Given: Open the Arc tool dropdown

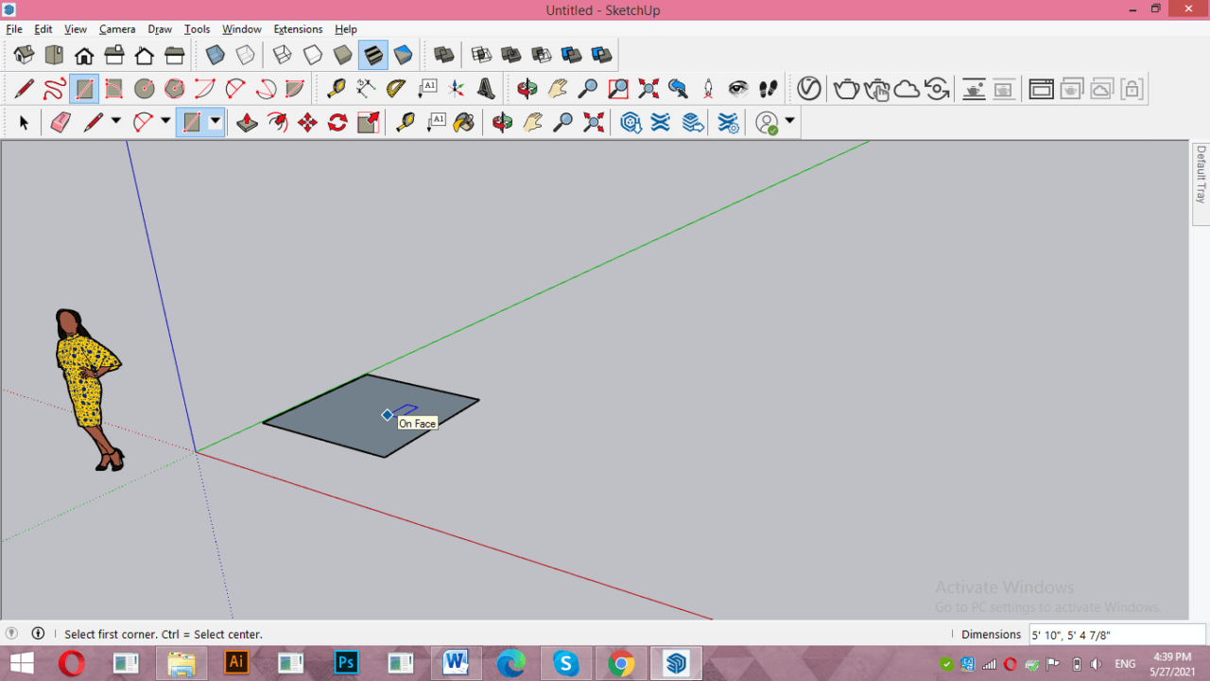Looking at the screenshot, I should pyautogui.click(x=163, y=122).
